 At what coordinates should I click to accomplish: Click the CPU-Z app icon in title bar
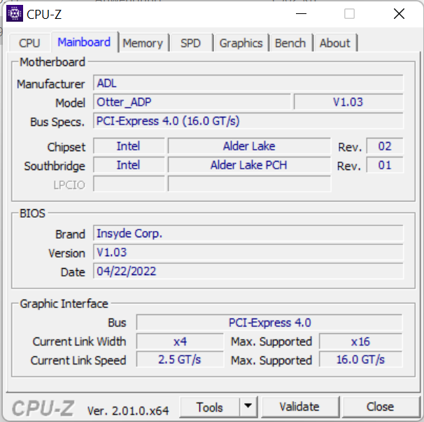coord(14,13)
